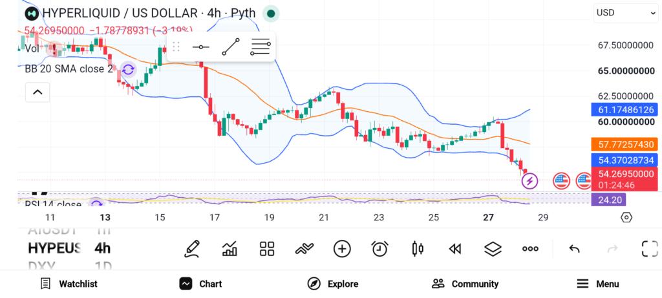Tap the purple refresh icon beside BB label
Viewport: 662px width, 298px height.
128,69
